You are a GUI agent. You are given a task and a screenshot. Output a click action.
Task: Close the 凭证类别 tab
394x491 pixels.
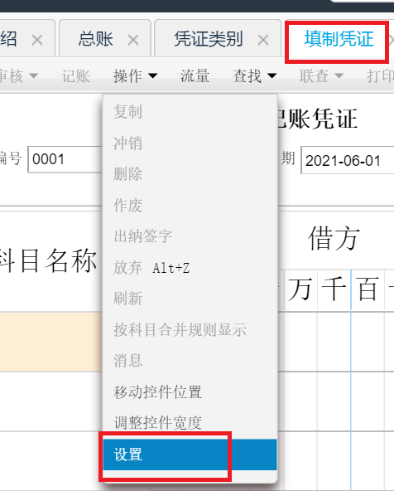263,40
